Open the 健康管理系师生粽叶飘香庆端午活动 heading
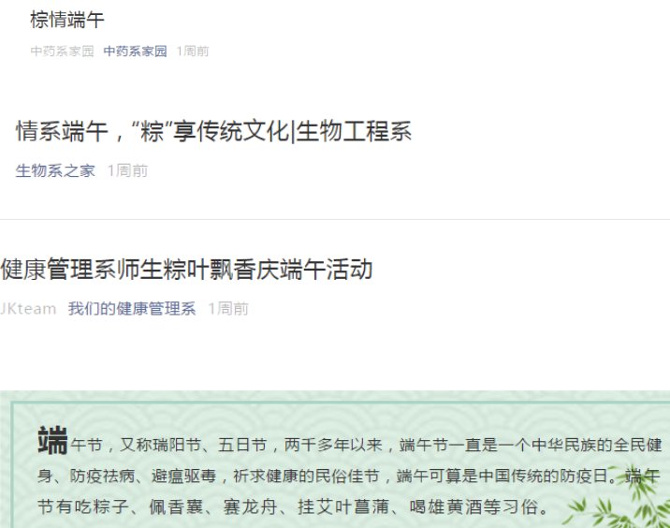Viewport: 670px width, 528px height. (186, 270)
